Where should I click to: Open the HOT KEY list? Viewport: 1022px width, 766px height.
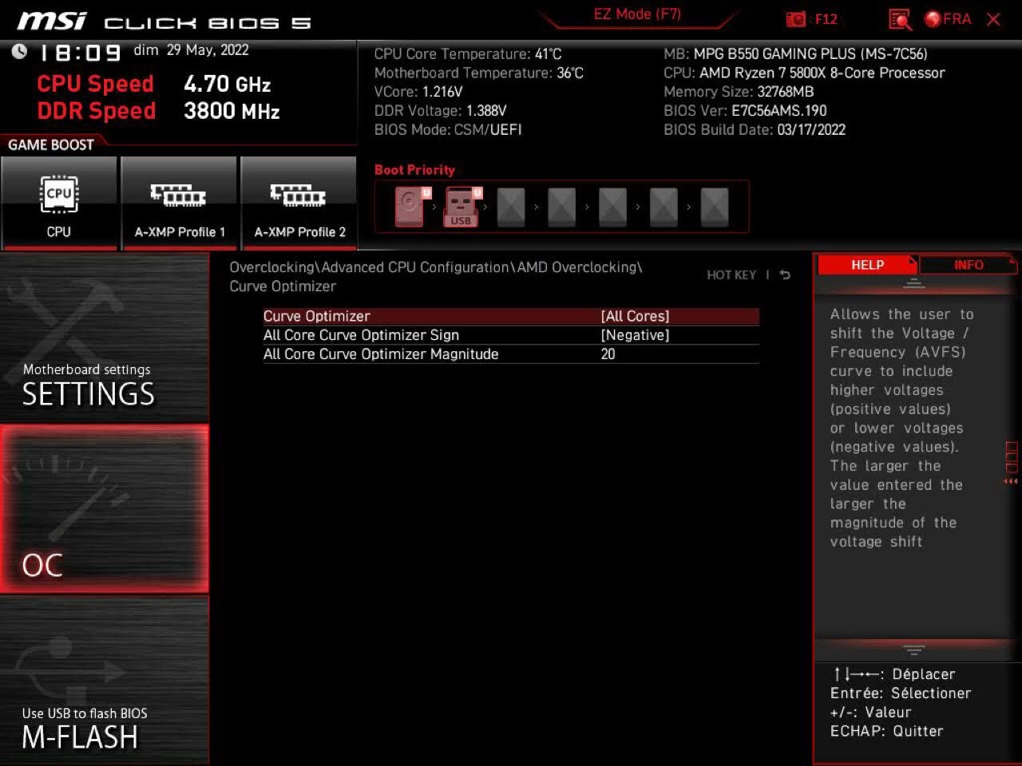pos(731,275)
